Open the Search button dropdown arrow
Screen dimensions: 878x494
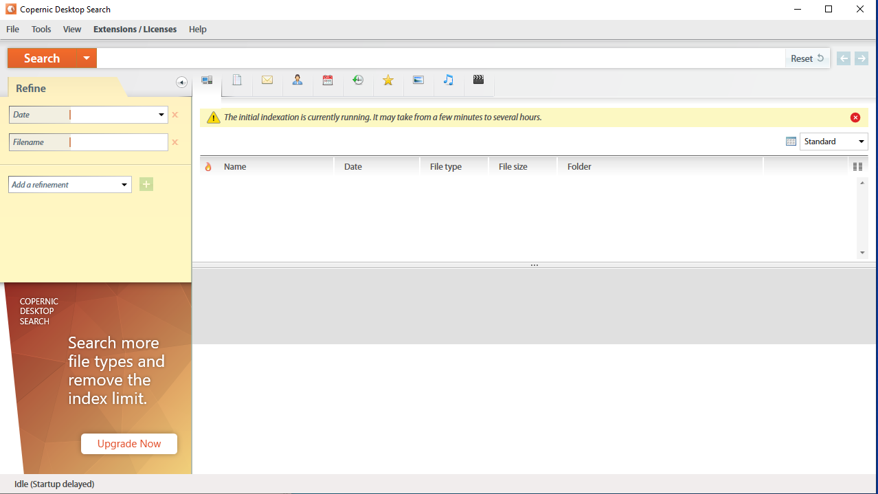pos(87,58)
